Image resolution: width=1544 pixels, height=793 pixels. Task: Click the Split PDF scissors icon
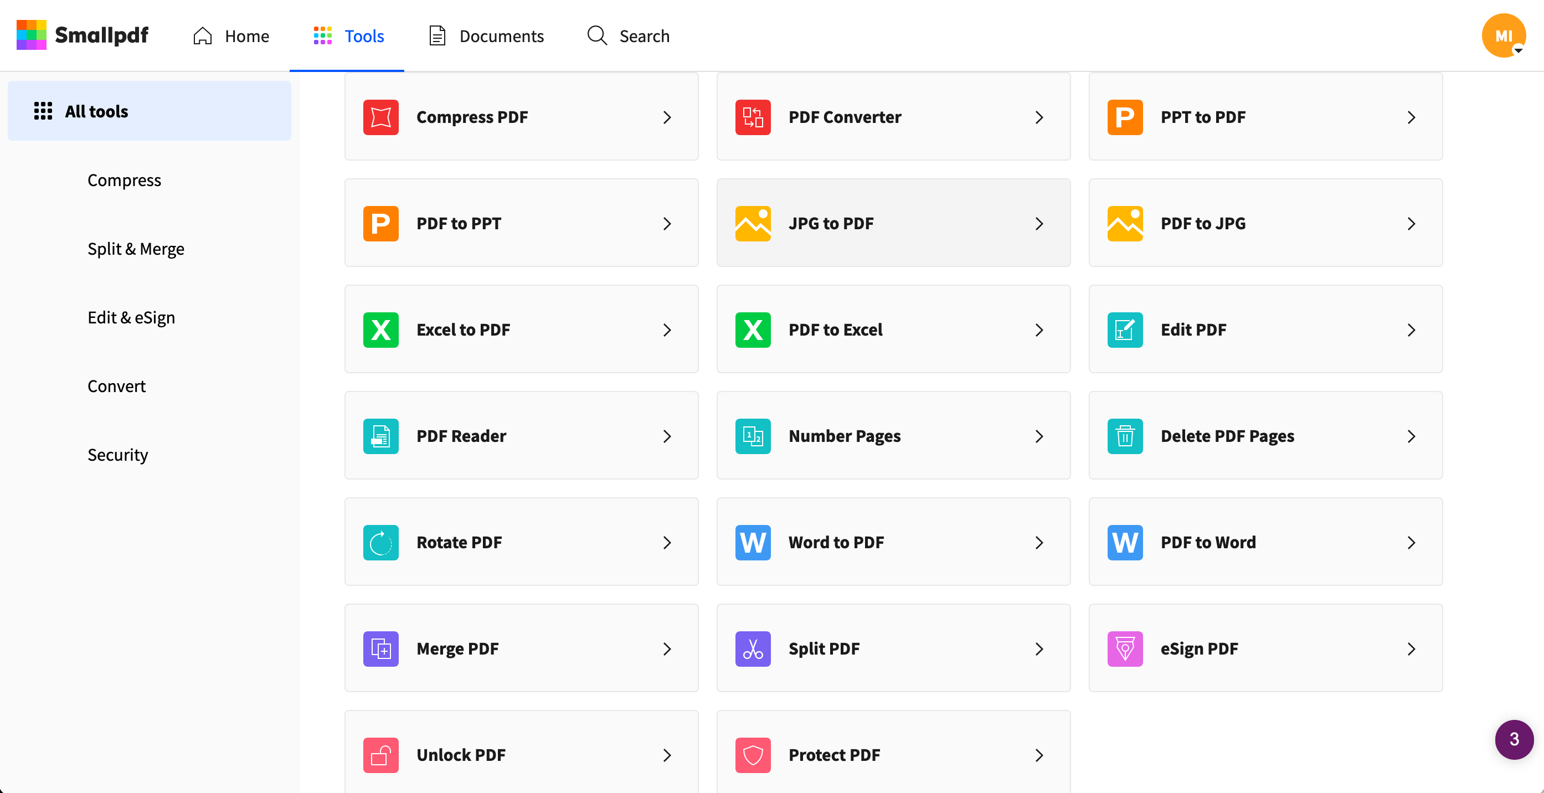753,648
